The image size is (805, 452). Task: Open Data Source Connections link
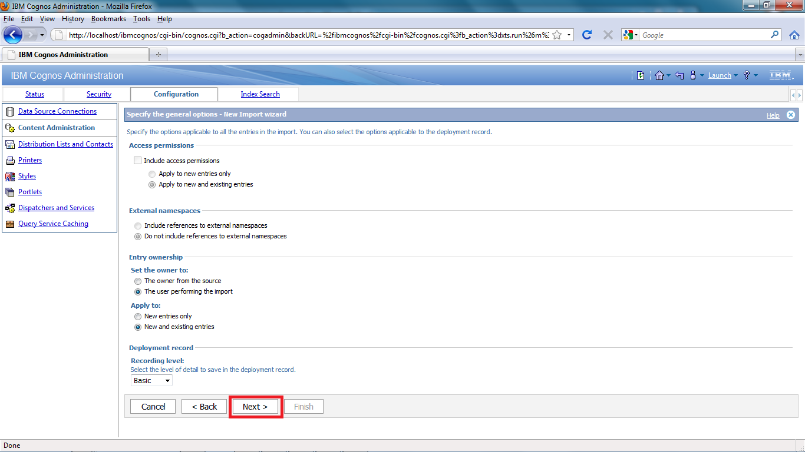click(57, 111)
